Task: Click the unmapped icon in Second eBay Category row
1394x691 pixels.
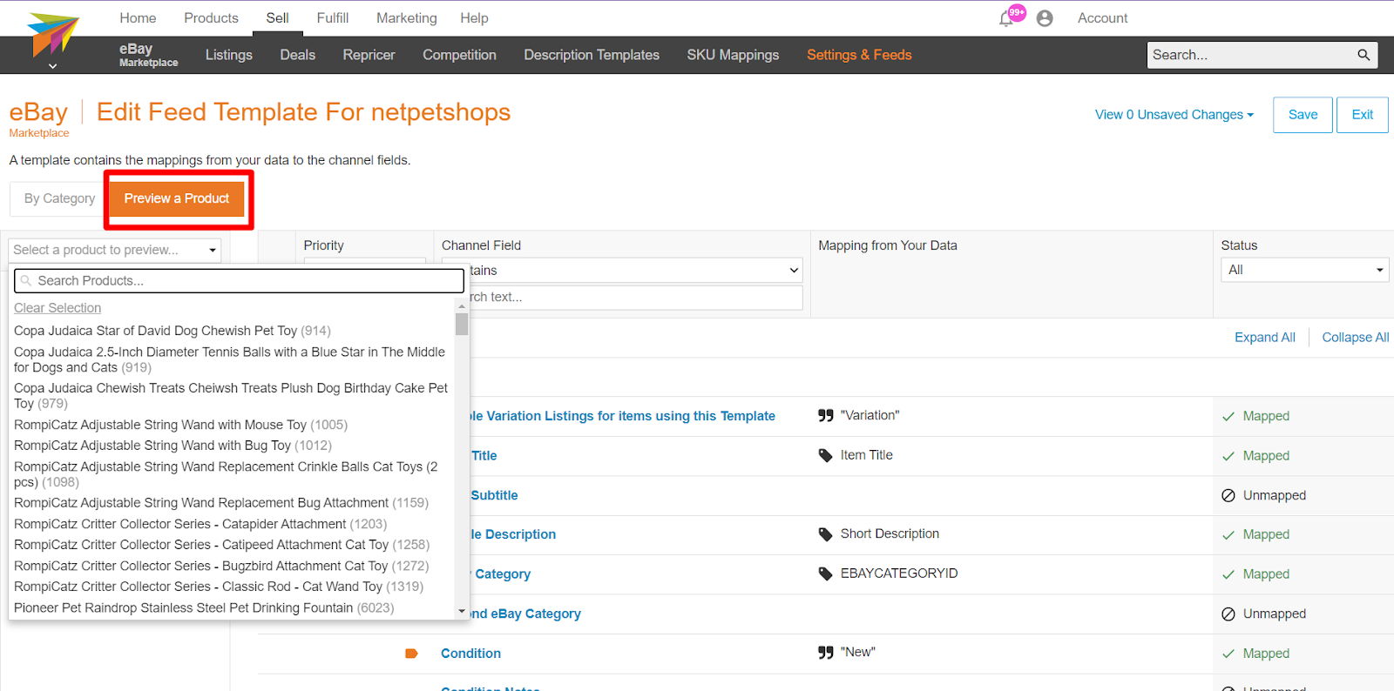Action: 1228,614
